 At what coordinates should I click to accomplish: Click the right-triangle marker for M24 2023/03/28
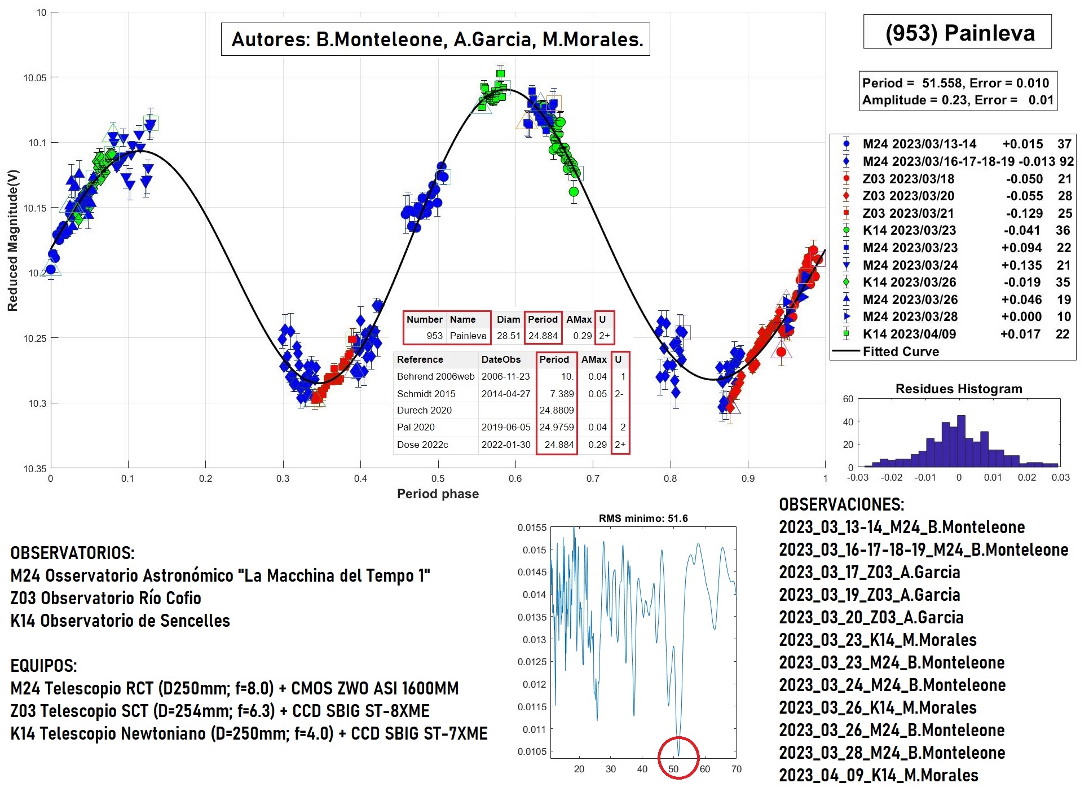click(846, 316)
